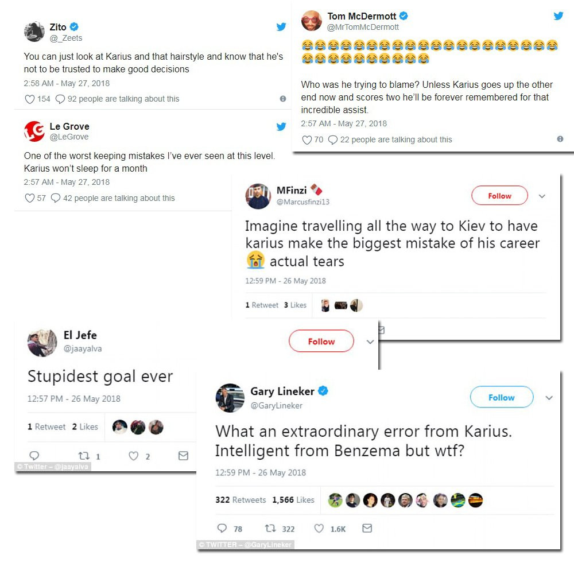
Task: Reply to Gary Lineker's tweet via the comment icon
Action: 222,528
